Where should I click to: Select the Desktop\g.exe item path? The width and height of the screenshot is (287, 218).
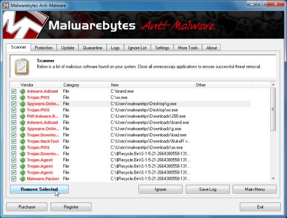[x=143, y=104]
